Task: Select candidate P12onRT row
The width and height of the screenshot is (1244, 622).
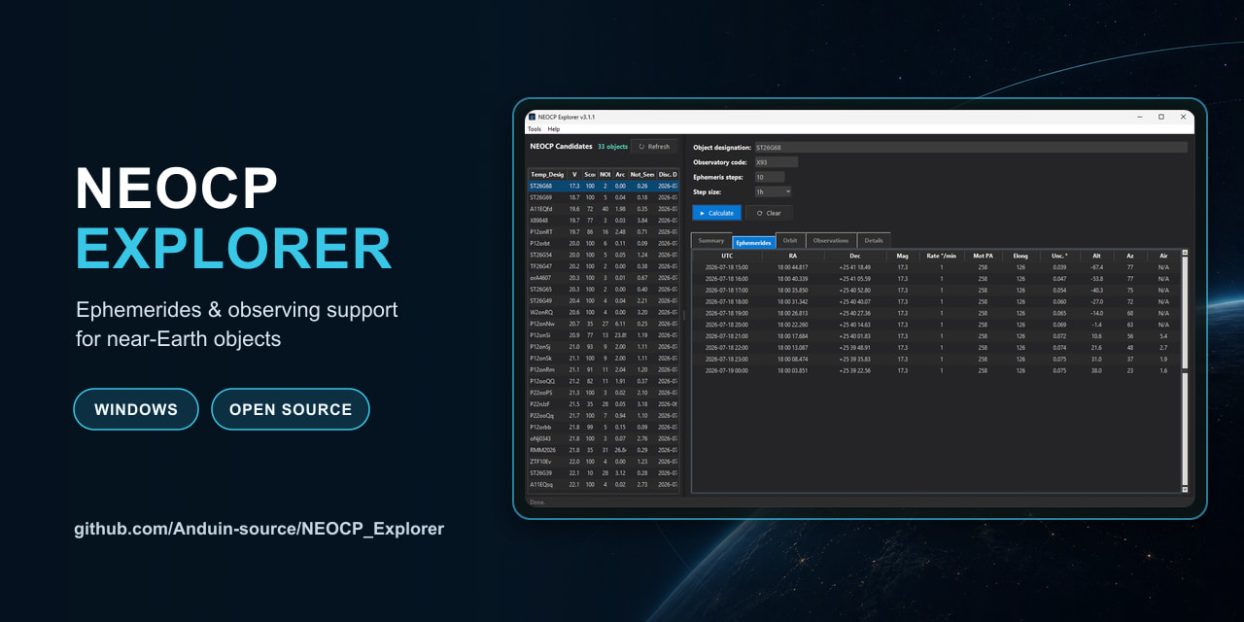Action: coord(604,231)
